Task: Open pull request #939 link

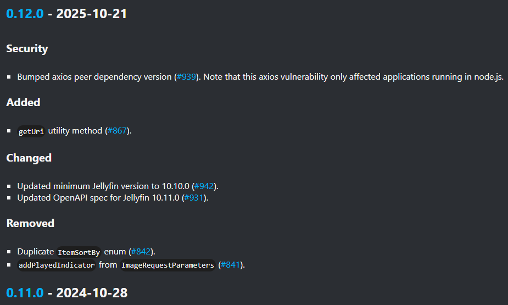Action: coord(186,77)
